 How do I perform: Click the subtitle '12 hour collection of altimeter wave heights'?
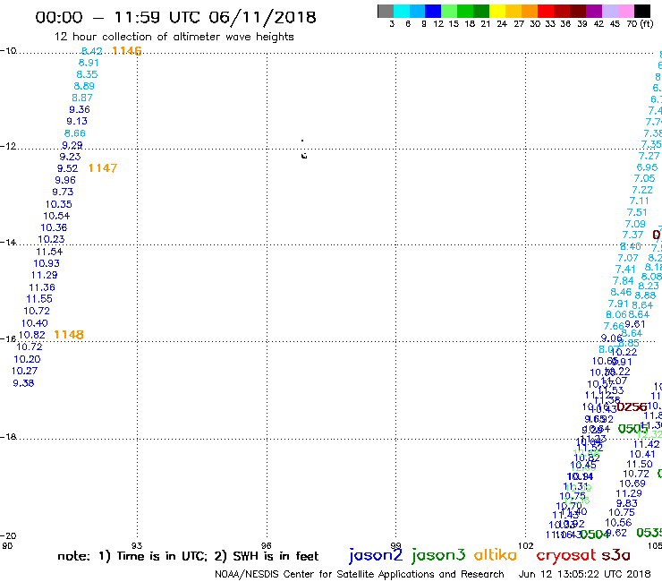click(174, 37)
